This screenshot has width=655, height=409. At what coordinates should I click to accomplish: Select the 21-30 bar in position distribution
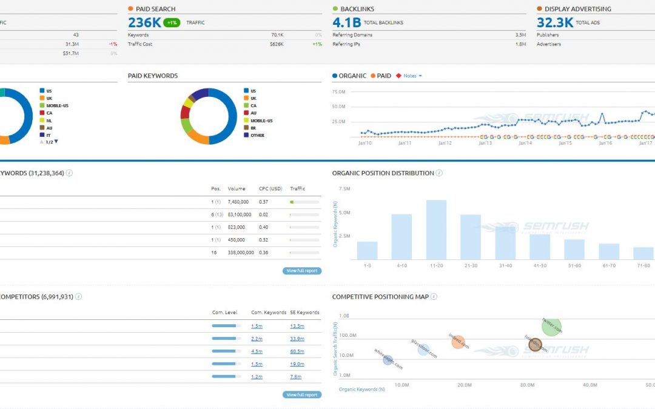(x=471, y=237)
